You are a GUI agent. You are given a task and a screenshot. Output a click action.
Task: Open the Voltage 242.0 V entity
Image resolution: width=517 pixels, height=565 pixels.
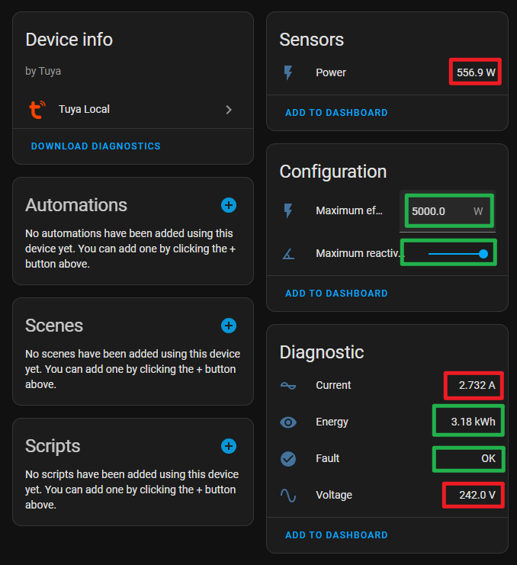[477, 495]
